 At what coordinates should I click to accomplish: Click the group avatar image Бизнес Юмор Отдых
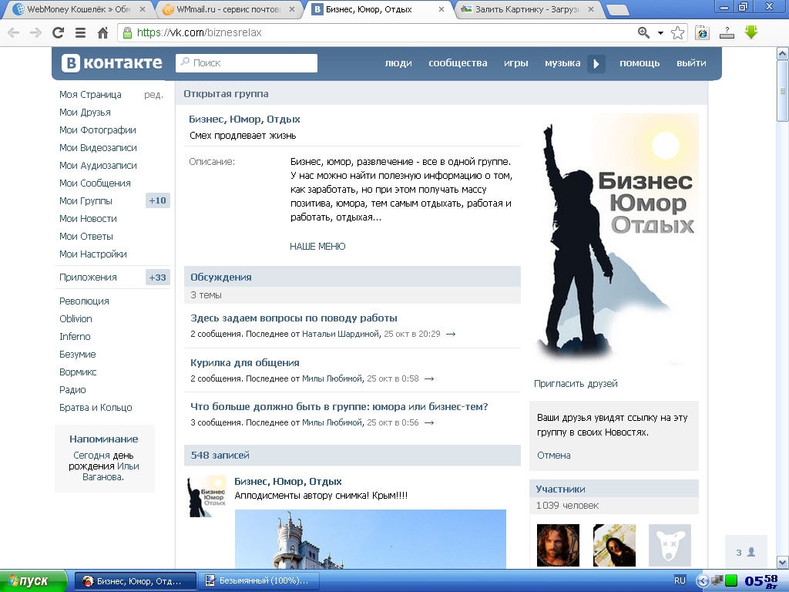click(613, 239)
